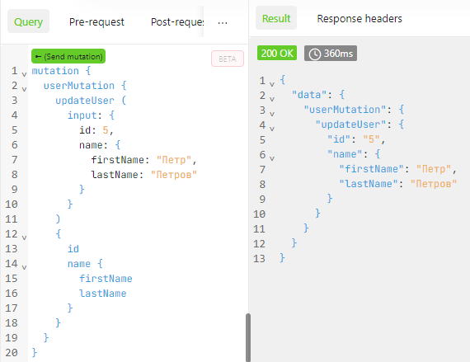The image size is (470, 362).
Task: Fold "updateUser" object in result line 4
Action: pyautogui.click(x=272, y=129)
